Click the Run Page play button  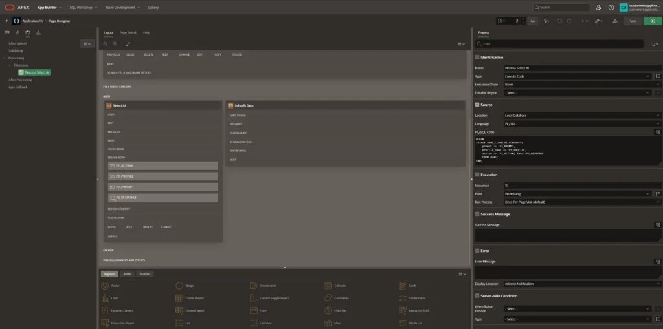[x=652, y=21]
